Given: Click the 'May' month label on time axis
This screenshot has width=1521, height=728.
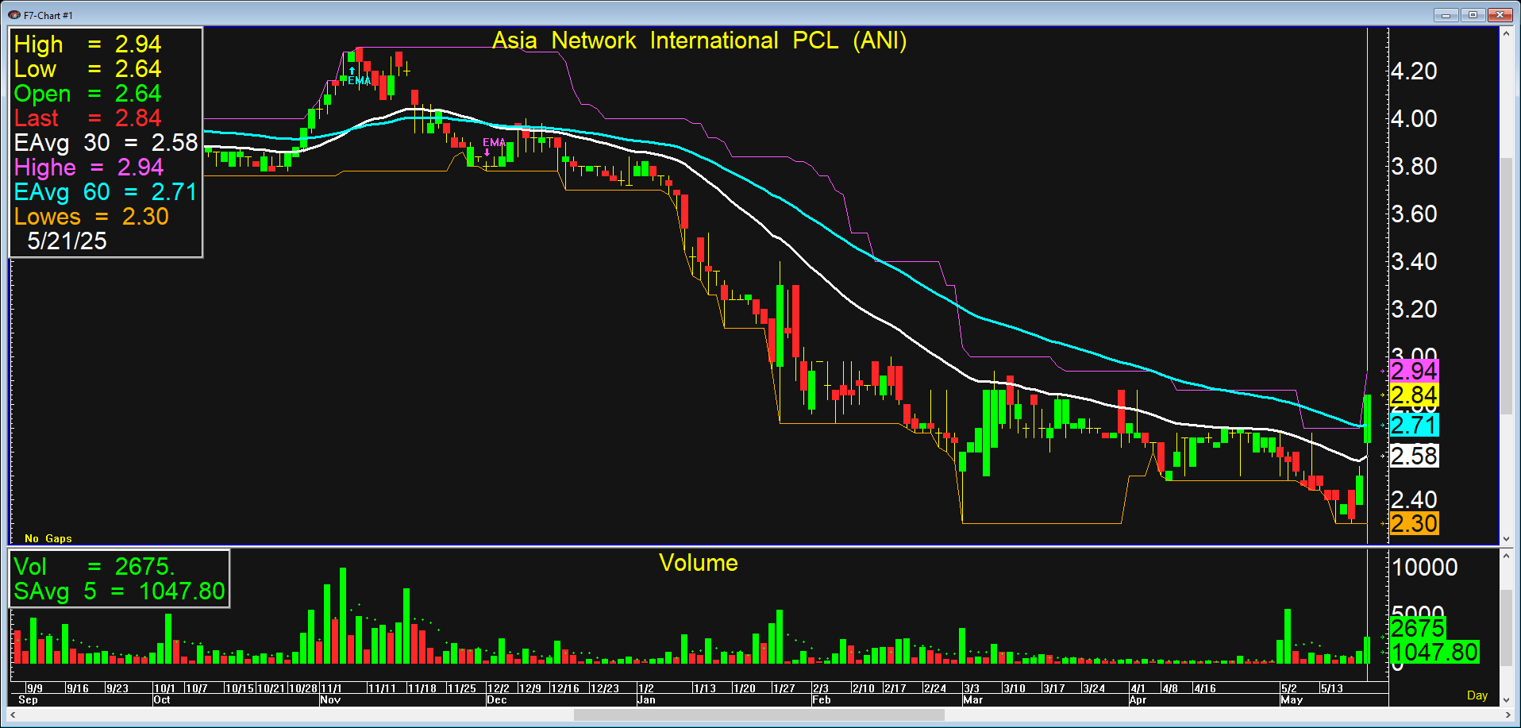Looking at the screenshot, I should pos(1292,699).
